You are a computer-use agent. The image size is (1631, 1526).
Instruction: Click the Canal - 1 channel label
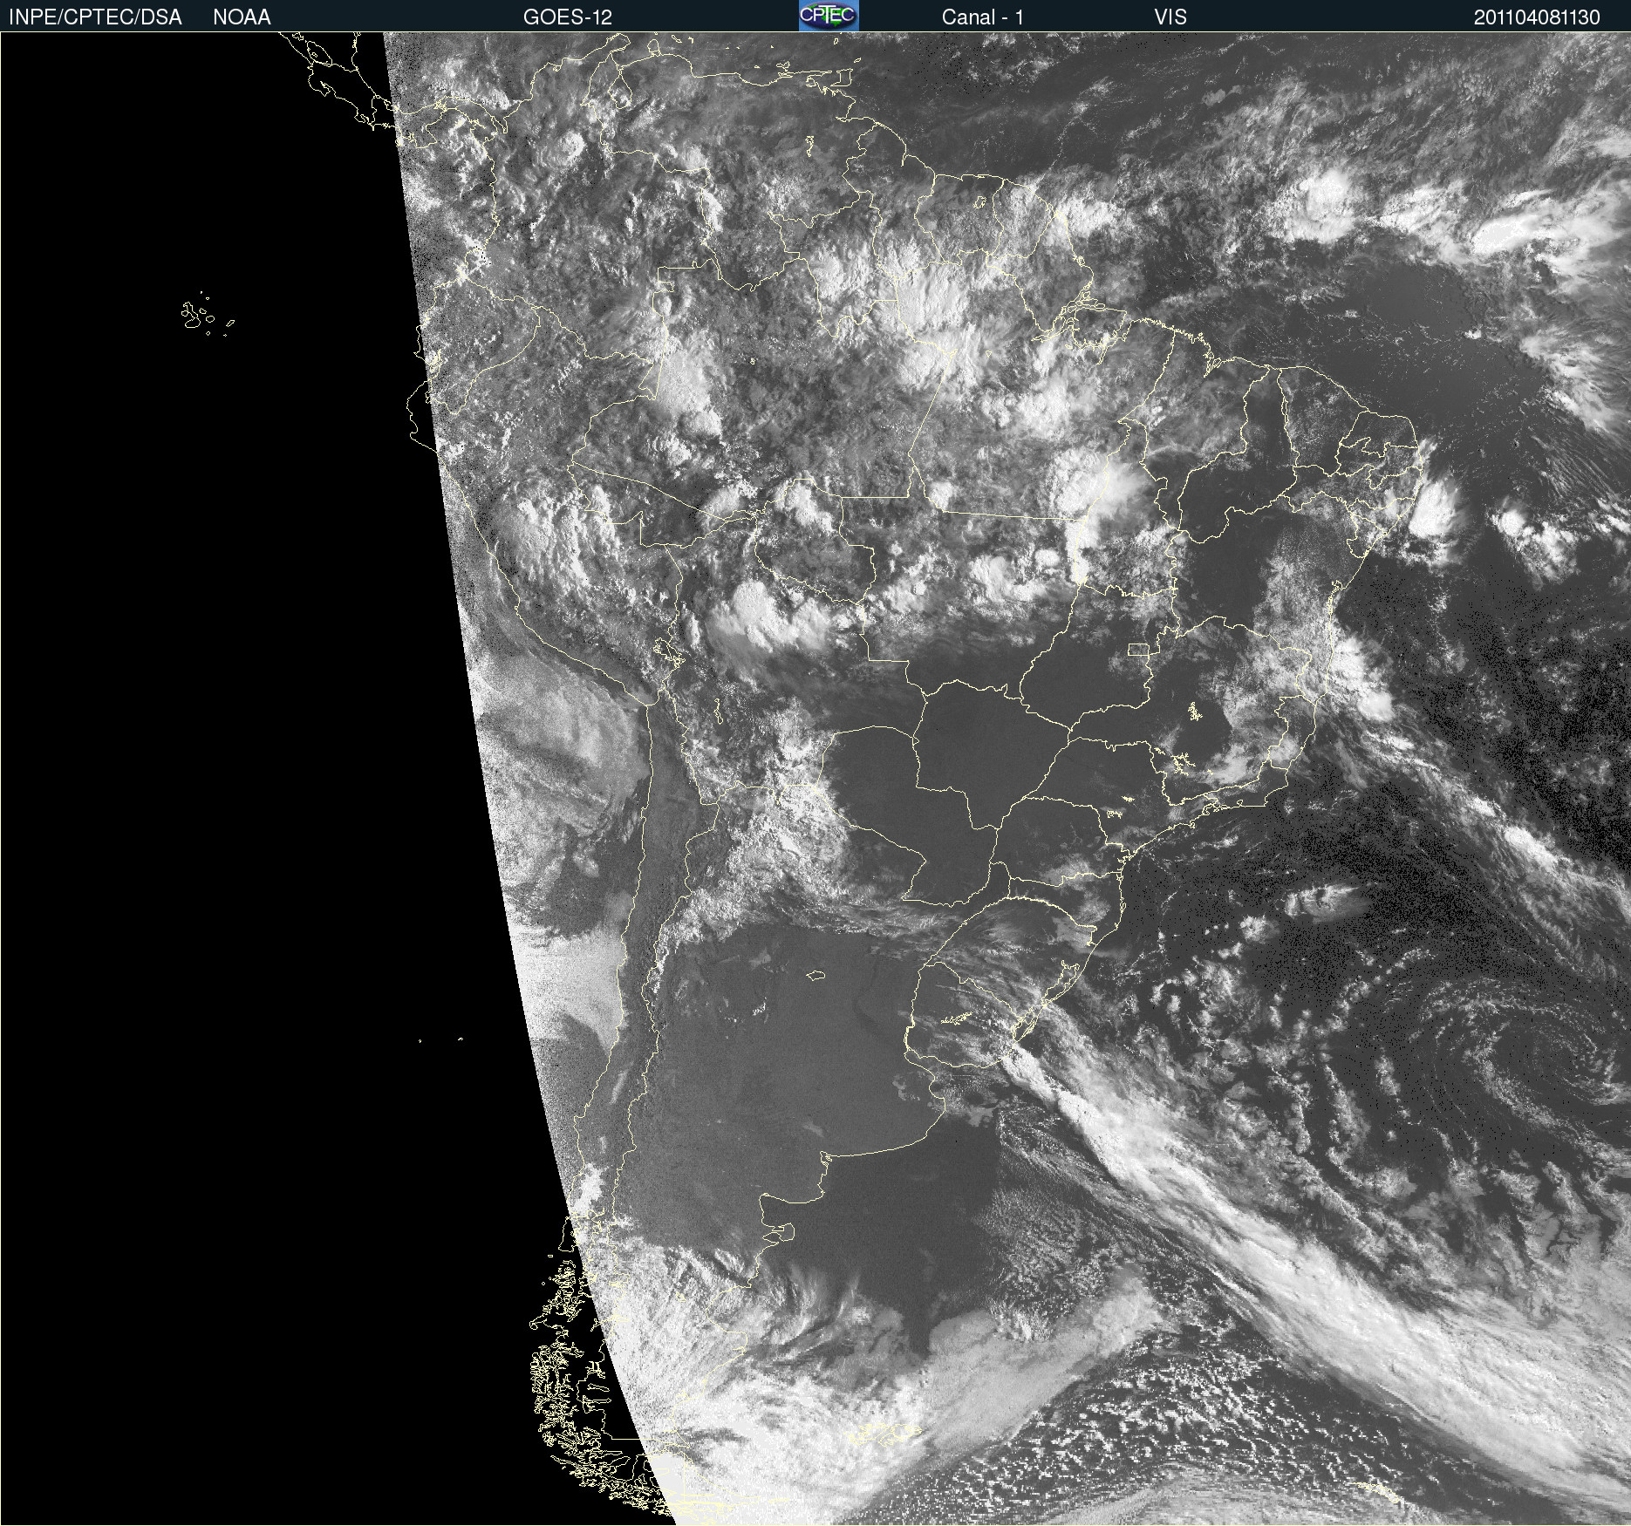pyautogui.click(x=982, y=17)
